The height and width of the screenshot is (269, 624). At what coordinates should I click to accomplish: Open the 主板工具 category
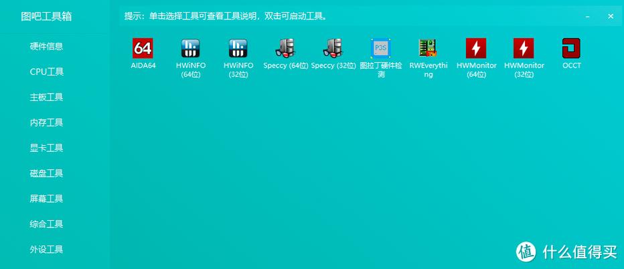(x=47, y=98)
